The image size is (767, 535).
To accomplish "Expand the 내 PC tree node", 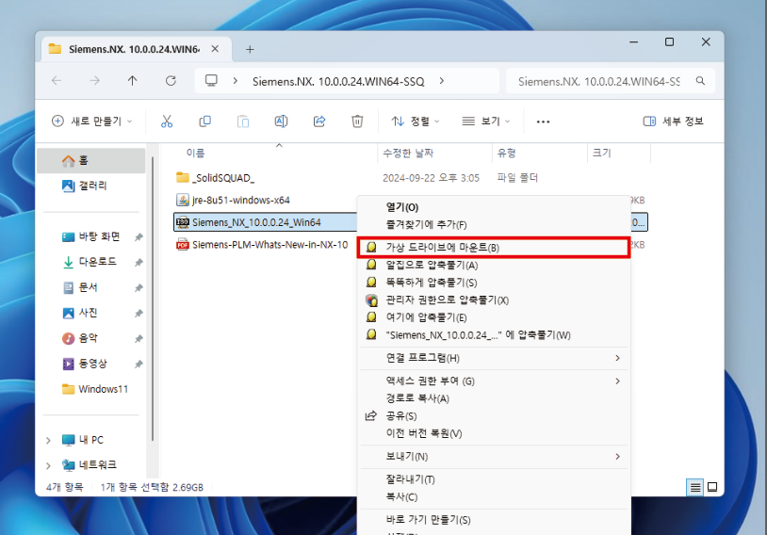I will [x=48, y=440].
